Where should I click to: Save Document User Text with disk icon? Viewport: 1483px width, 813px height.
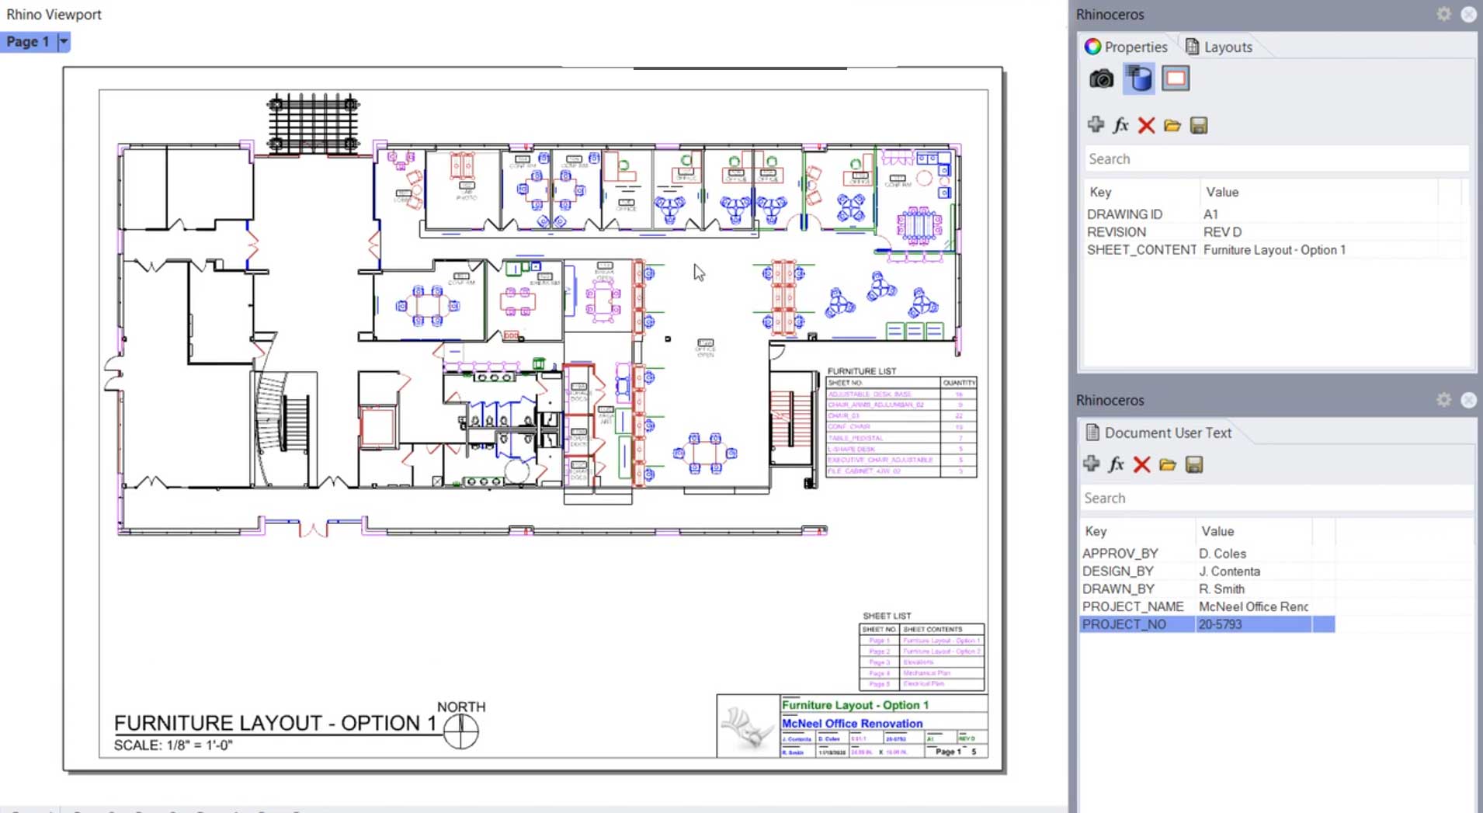[x=1194, y=464]
